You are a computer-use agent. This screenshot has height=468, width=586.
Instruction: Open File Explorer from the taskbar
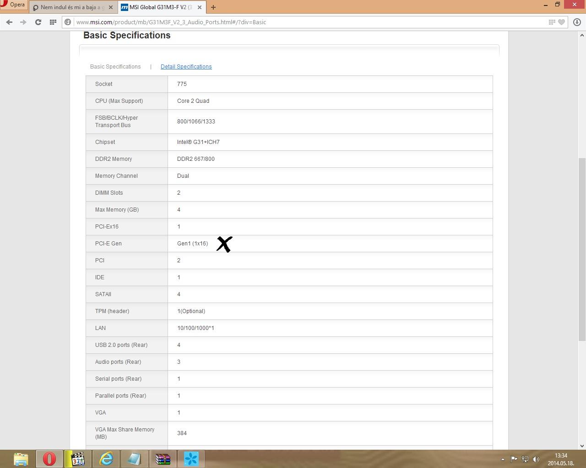pyautogui.click(x=21, y=459)
